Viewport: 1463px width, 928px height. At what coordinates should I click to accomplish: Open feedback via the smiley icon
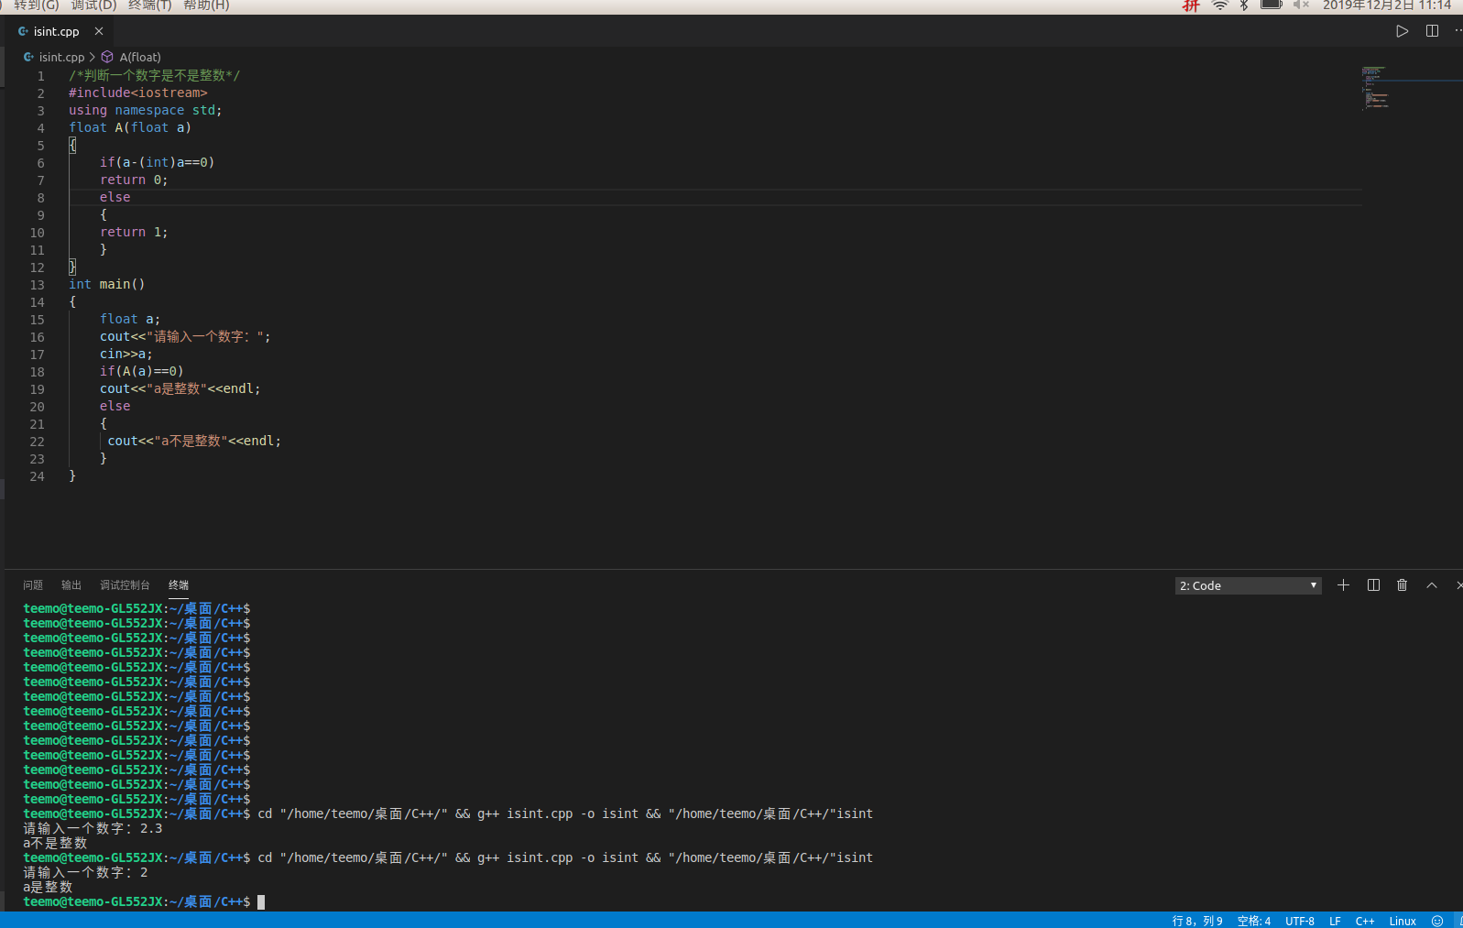[x=1437, y=921]
